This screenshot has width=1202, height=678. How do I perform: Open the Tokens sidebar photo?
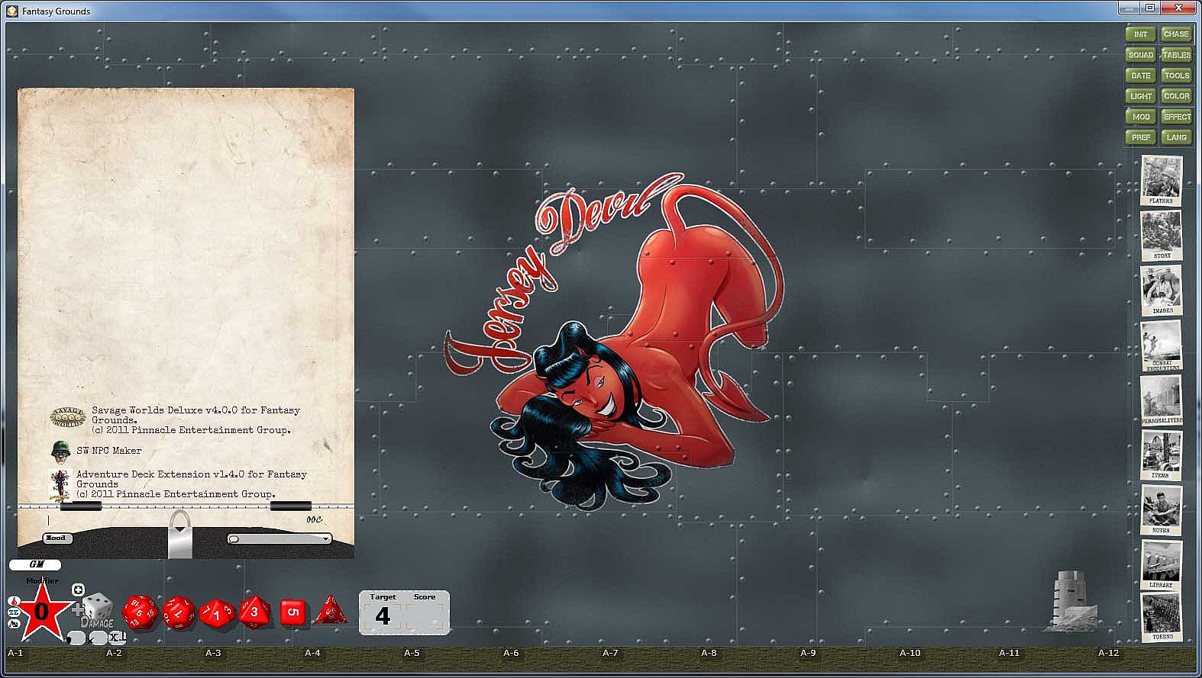coord(1162,617)
